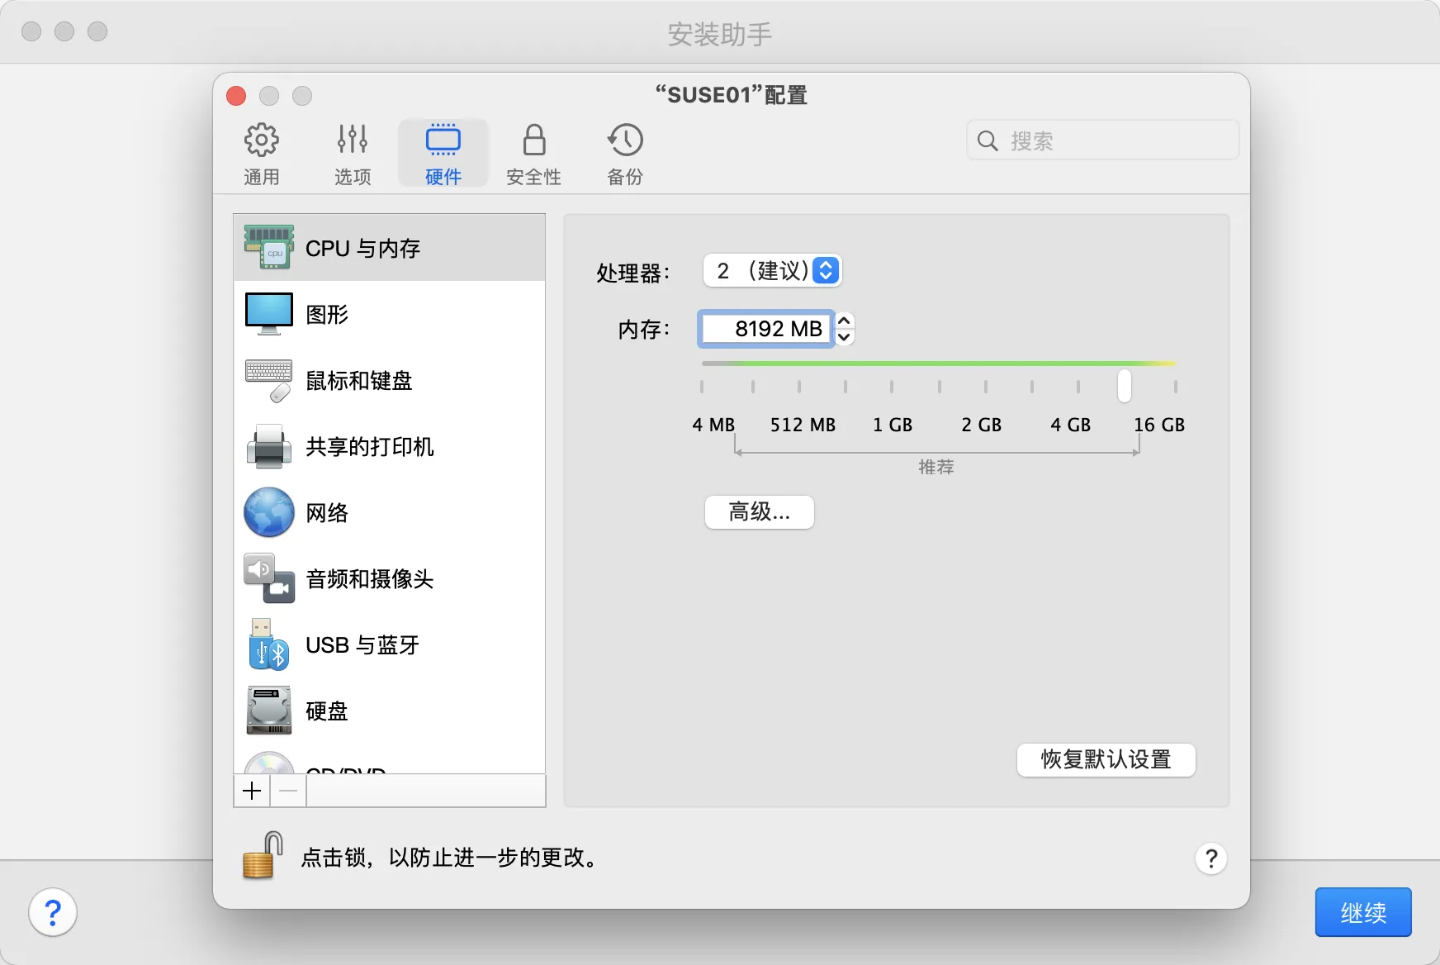Open the 通用 (General) settings icon
This screenshot has width=1440, height=965.
point(263,153)
